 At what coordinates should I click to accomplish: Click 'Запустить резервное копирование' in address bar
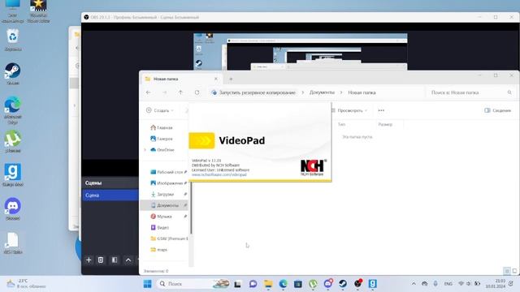tap(258, 92)
